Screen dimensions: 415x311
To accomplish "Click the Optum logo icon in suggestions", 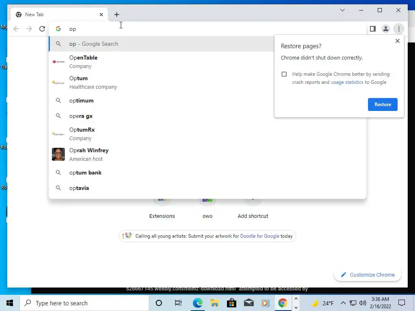I will point(58,83).
